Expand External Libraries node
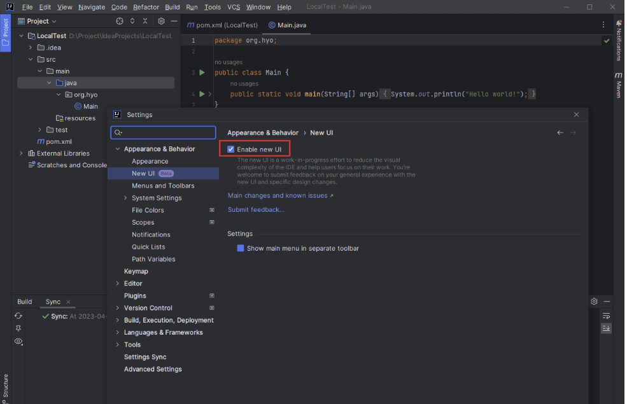This screenshot has width=627, height=404. (21, 153)
